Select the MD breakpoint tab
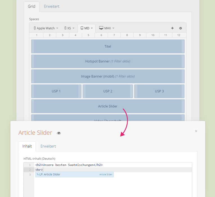This screenshot has width=215, height=197. [86, 28]
